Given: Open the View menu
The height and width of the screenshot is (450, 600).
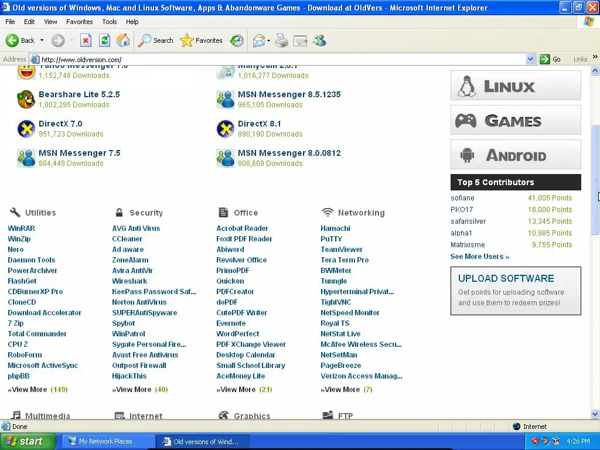Looking at the screenshot, I should (50, 22).
